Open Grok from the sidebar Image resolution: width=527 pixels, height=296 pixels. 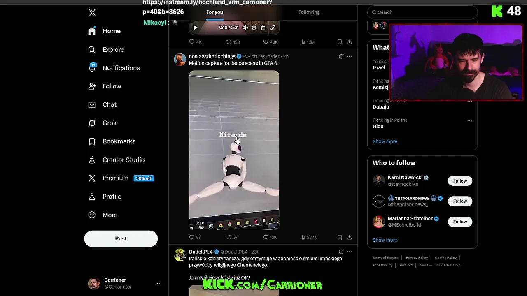tap(102, 123)
